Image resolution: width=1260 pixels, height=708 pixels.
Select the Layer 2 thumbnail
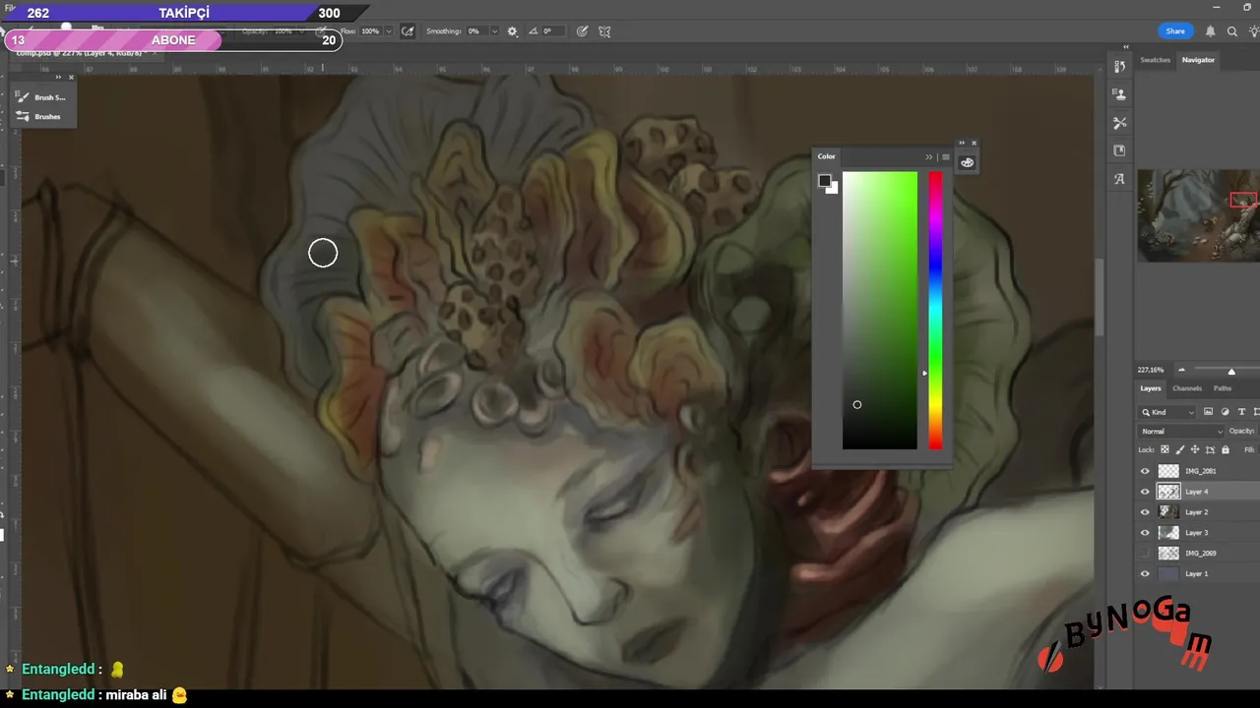tap(1168, 512)
